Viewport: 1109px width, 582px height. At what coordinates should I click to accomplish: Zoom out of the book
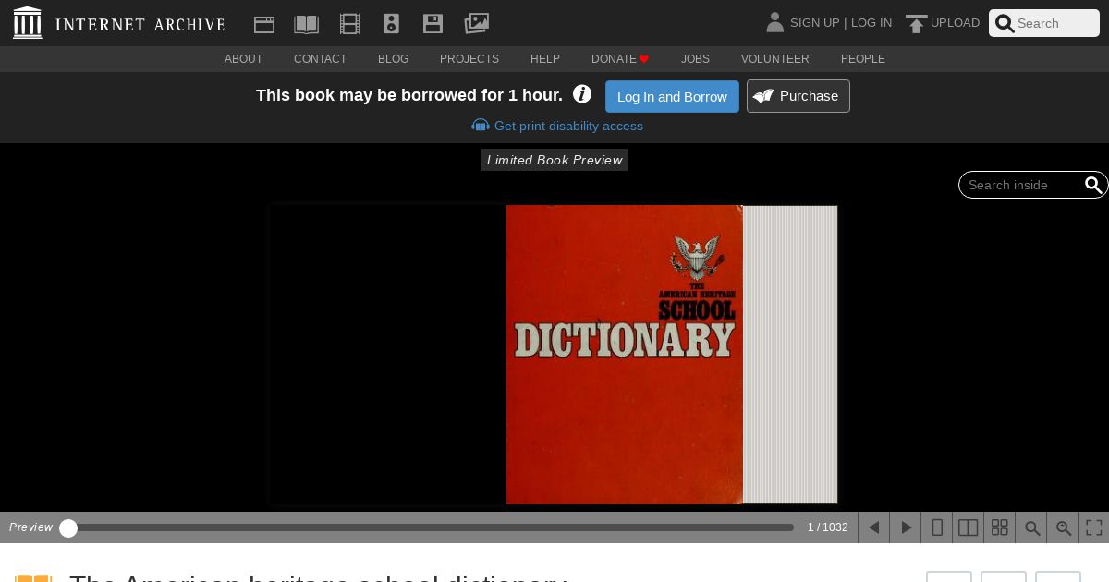click(x=1032, y=527)
